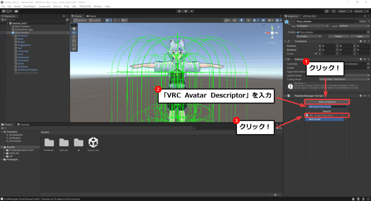Toggle scene effects icon
371x201 pixels.
254,20
